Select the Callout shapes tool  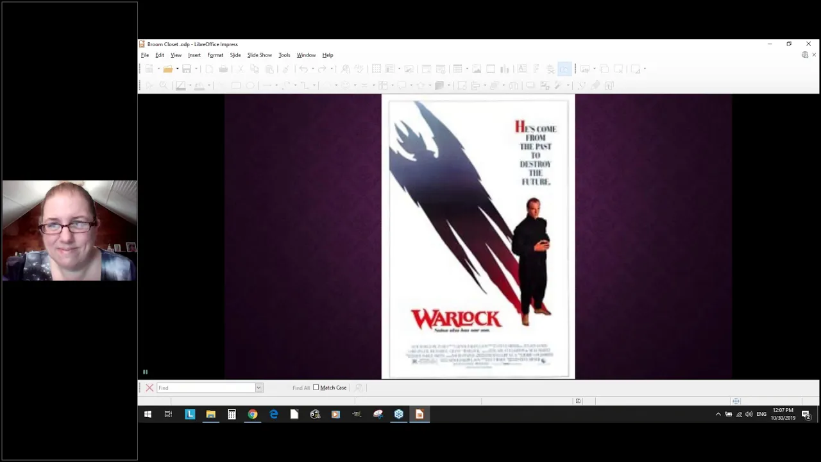coord(402,85)
